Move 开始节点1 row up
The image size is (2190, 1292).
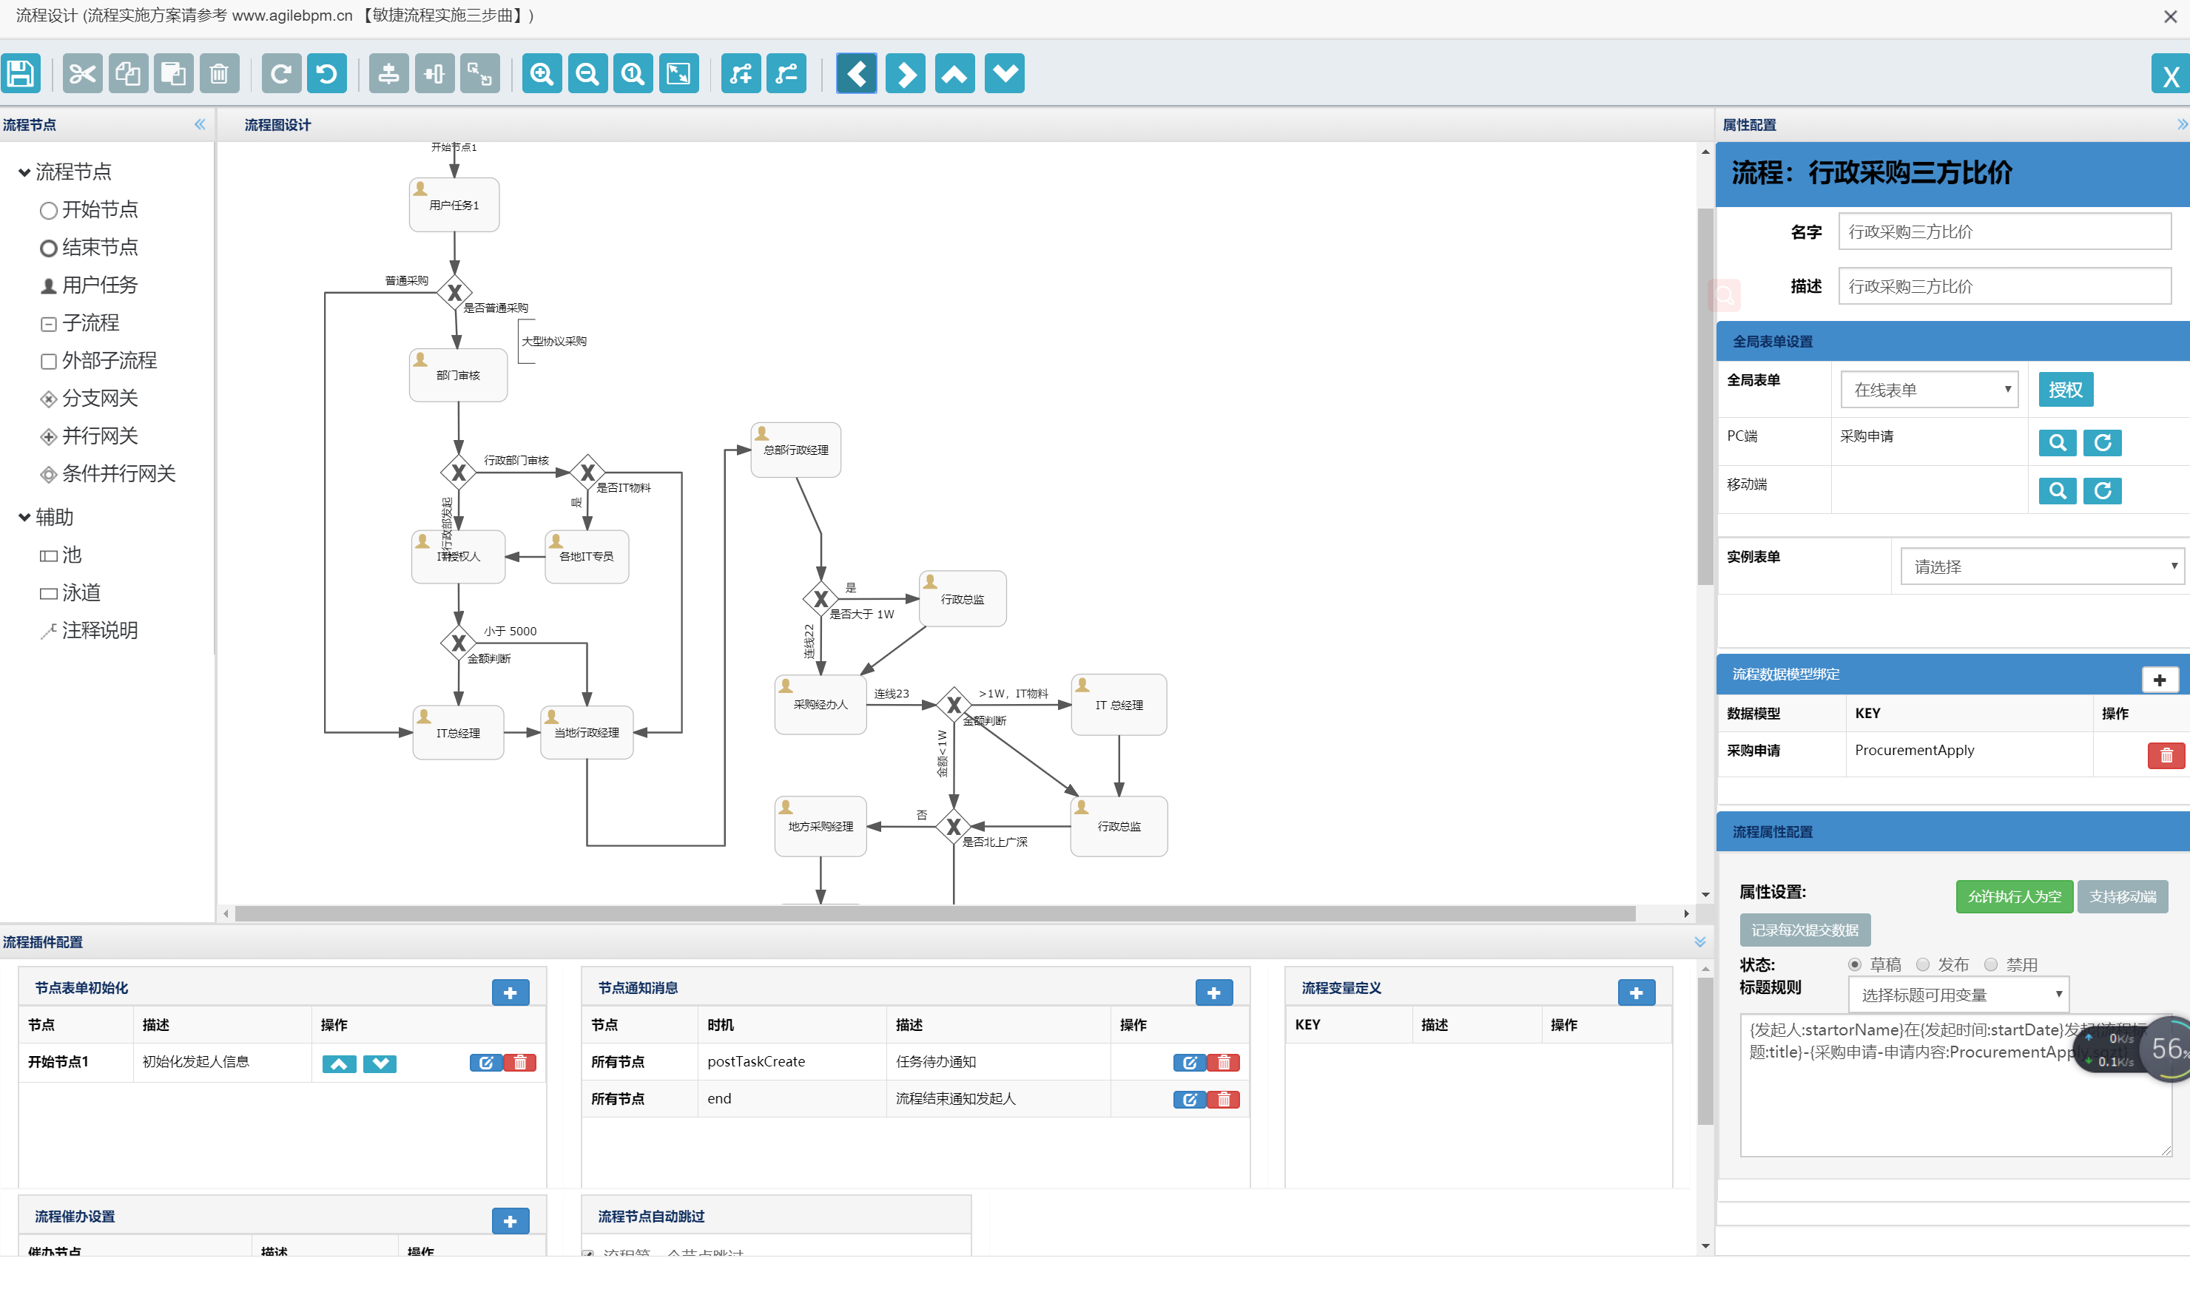339,1064
